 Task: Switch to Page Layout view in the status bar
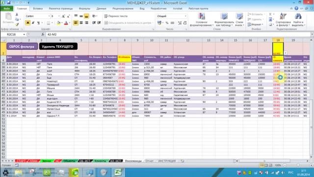pos(266,165)
